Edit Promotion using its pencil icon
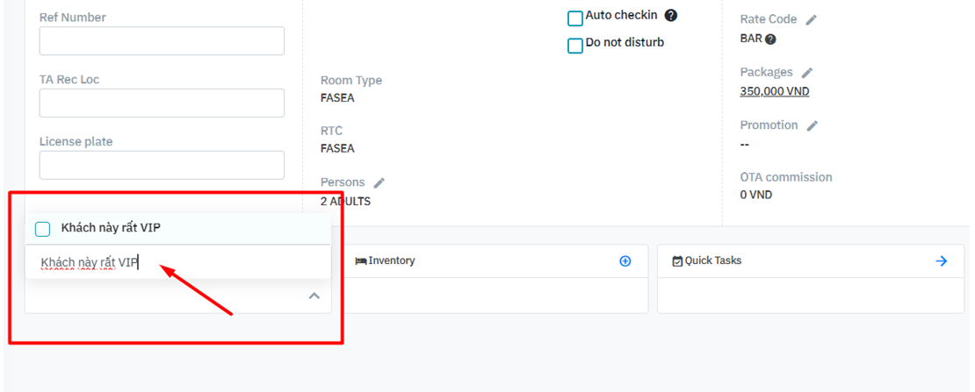This screenshot has height=392, width=975. click(x=812, y=125)
